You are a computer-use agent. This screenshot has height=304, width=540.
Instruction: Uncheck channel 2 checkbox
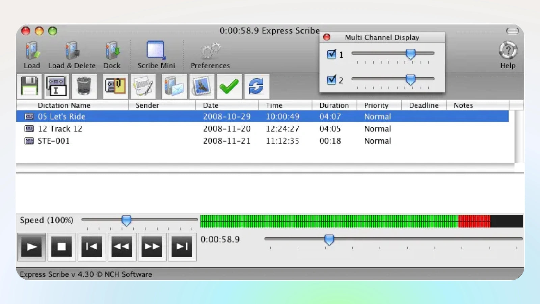pyautogui.click(x=331, y=80)
